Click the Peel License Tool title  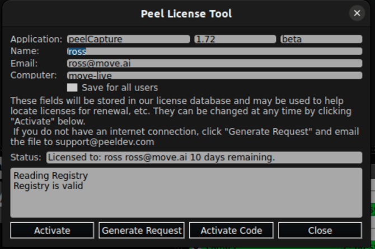186,13
